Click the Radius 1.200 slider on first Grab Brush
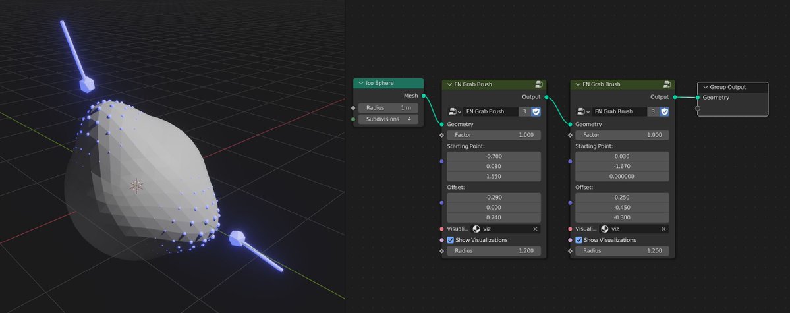The height and width of the screenshot is (313, 790). pos(494,251)
